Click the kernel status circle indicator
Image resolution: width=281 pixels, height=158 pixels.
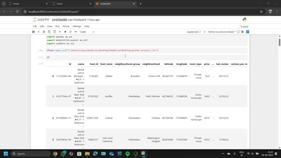[238, 32]
